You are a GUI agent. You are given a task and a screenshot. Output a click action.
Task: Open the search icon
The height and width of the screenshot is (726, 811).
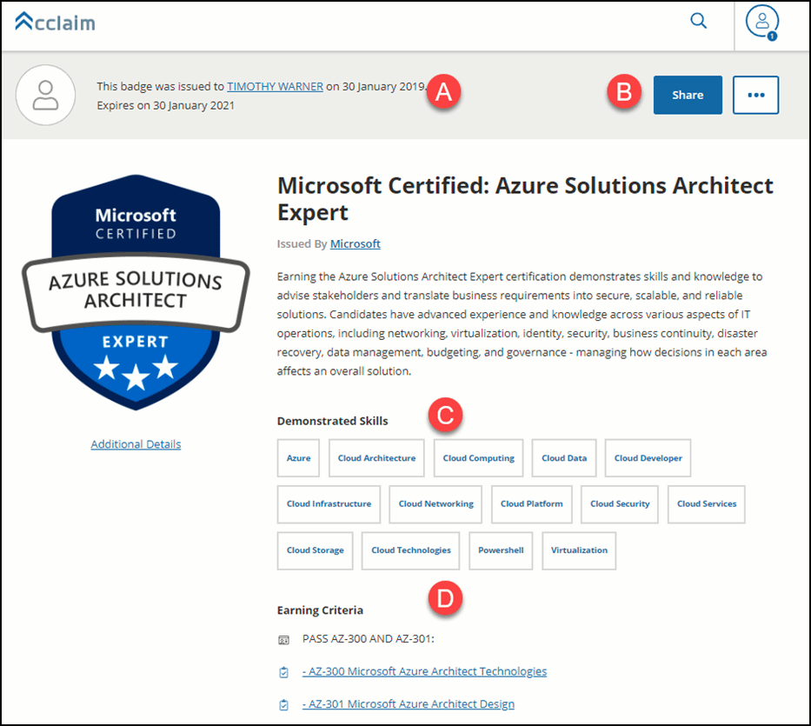pyautogui.click(x=698, y=21)
